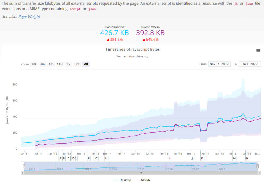Click the 649.6% mobile increase figure
Image resolution: width=264 pixels, height=185 pixels.
(x=151, y=40)
